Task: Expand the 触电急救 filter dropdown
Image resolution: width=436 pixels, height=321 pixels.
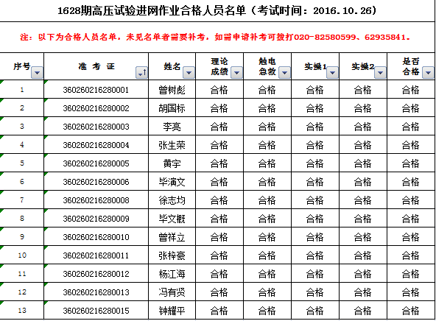Action: (284, 73)
